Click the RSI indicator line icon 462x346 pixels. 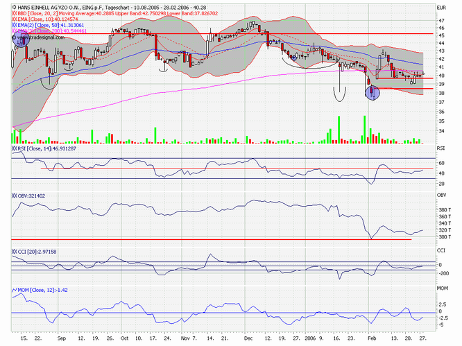click(x=15, y=149)
